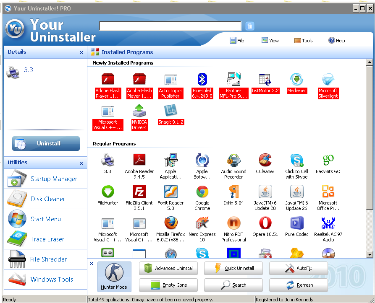Click Quick Uninstall button
Viewport: 375px width, 303px height.
(x=233, y=268)
